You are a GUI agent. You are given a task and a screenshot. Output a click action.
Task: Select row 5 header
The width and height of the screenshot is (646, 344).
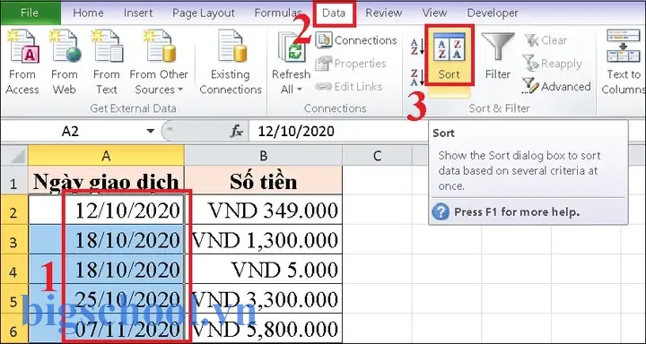[x=14, y=299]
